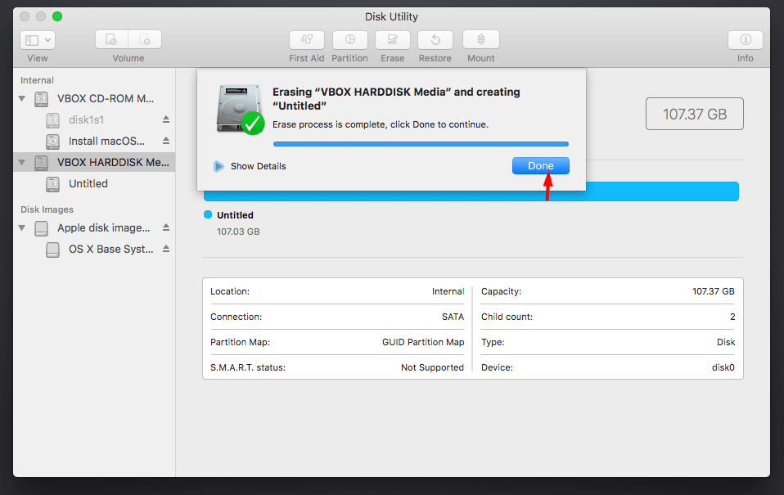Eject the OS X Base System volume

tap(166, 250)
